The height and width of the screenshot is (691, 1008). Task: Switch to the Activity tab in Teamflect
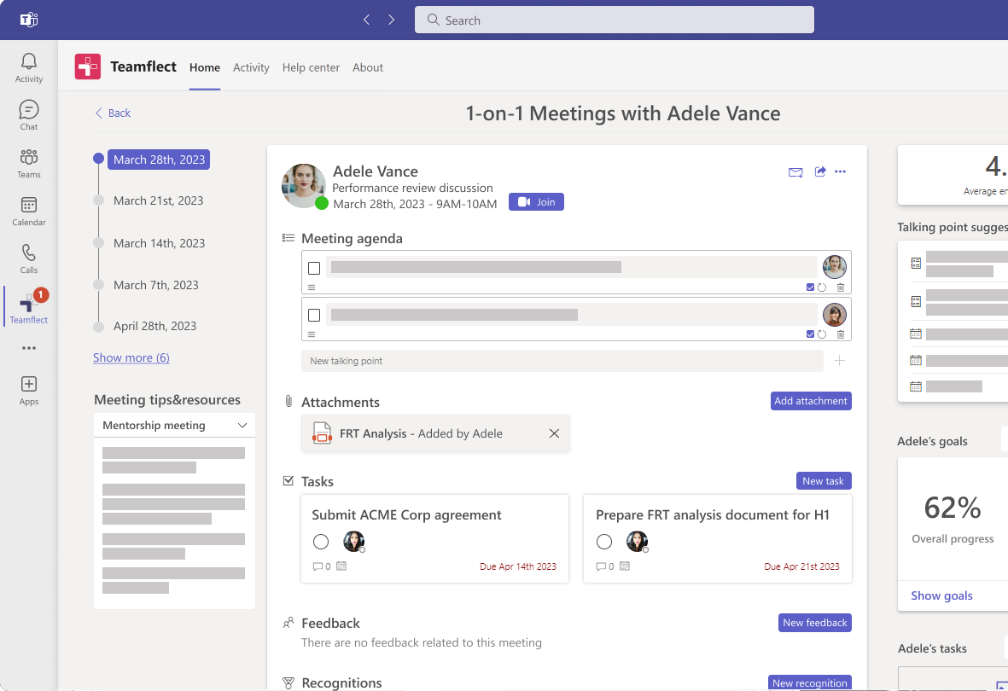point(251,67)
